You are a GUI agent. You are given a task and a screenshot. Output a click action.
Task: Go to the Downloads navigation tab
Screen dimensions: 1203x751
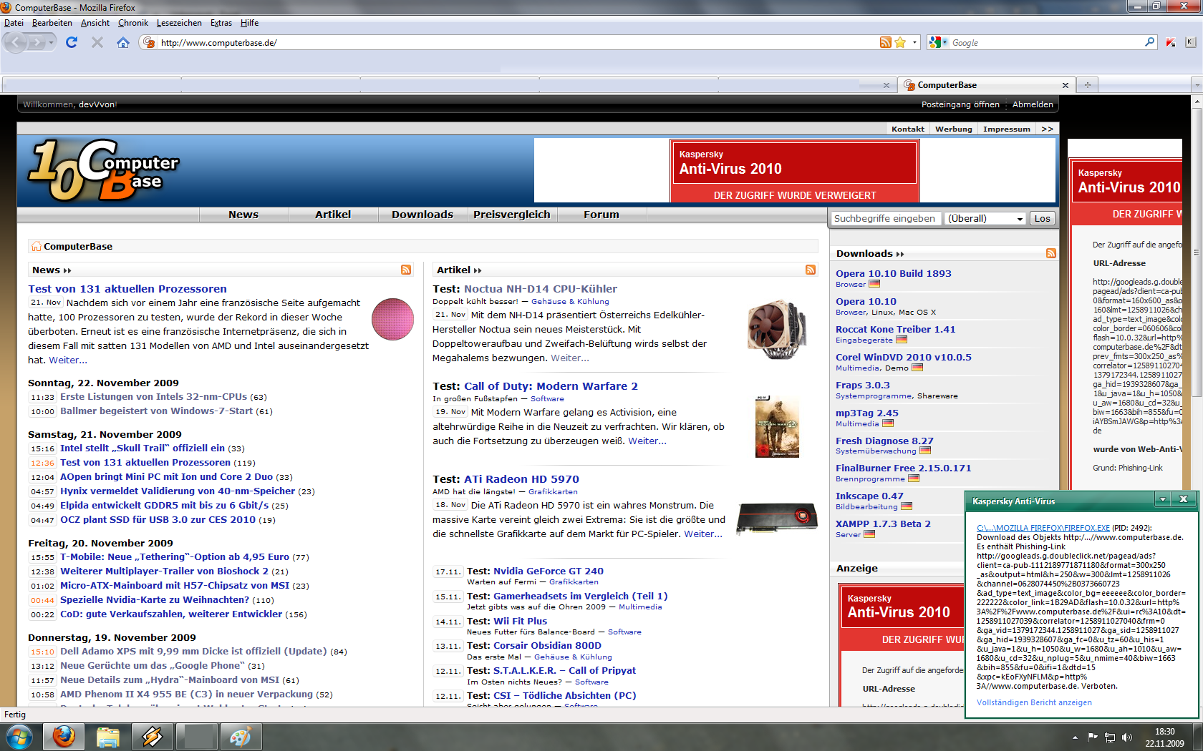[422, 215]
